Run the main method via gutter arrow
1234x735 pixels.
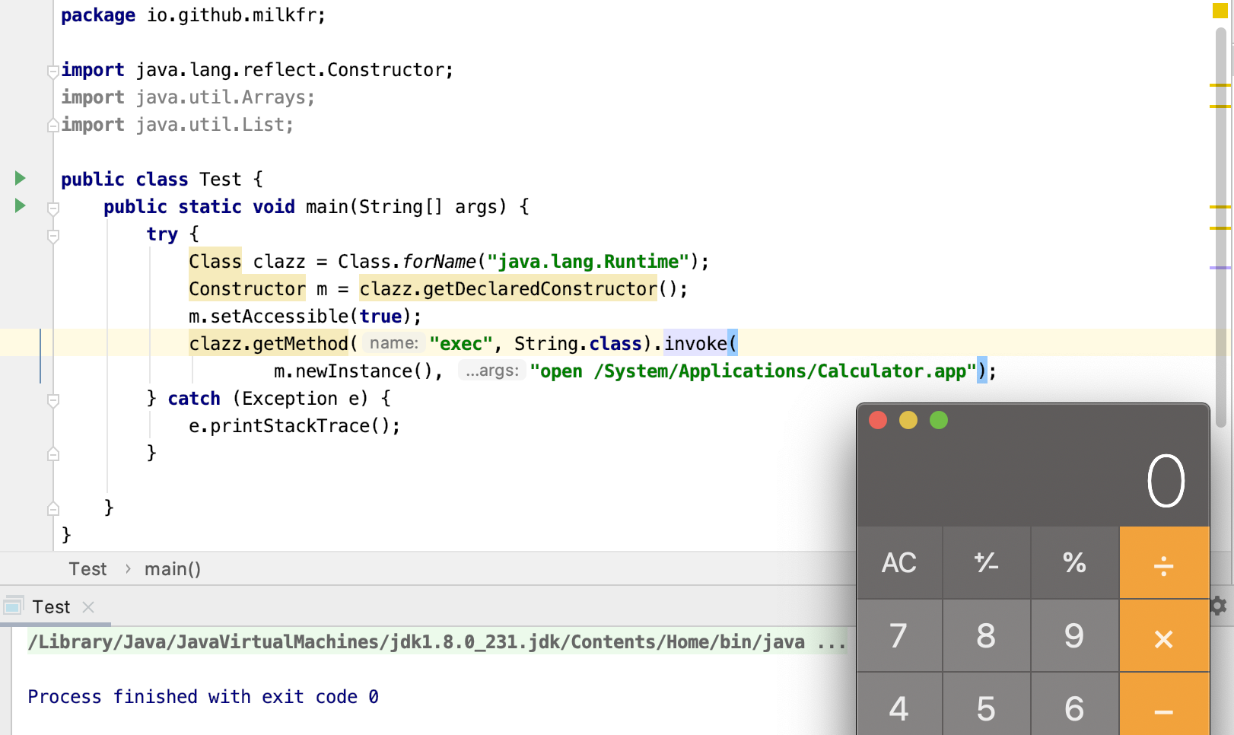21,205
